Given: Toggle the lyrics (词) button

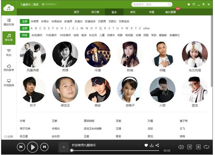Looking at the screenshot, I should 190,147.
